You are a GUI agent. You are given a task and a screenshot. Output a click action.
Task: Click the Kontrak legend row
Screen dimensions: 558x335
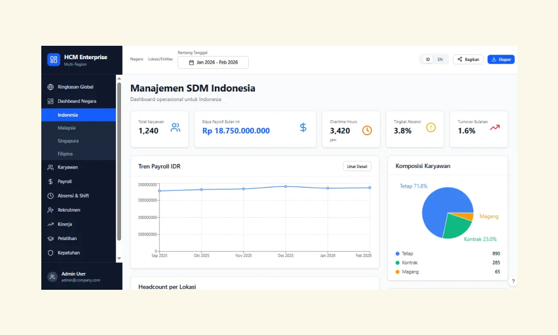point(448,263)
